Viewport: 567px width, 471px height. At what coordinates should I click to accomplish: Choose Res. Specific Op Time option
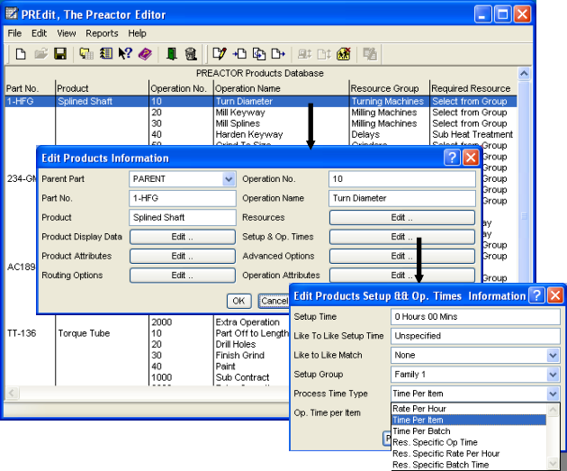[x=469, y=442]
